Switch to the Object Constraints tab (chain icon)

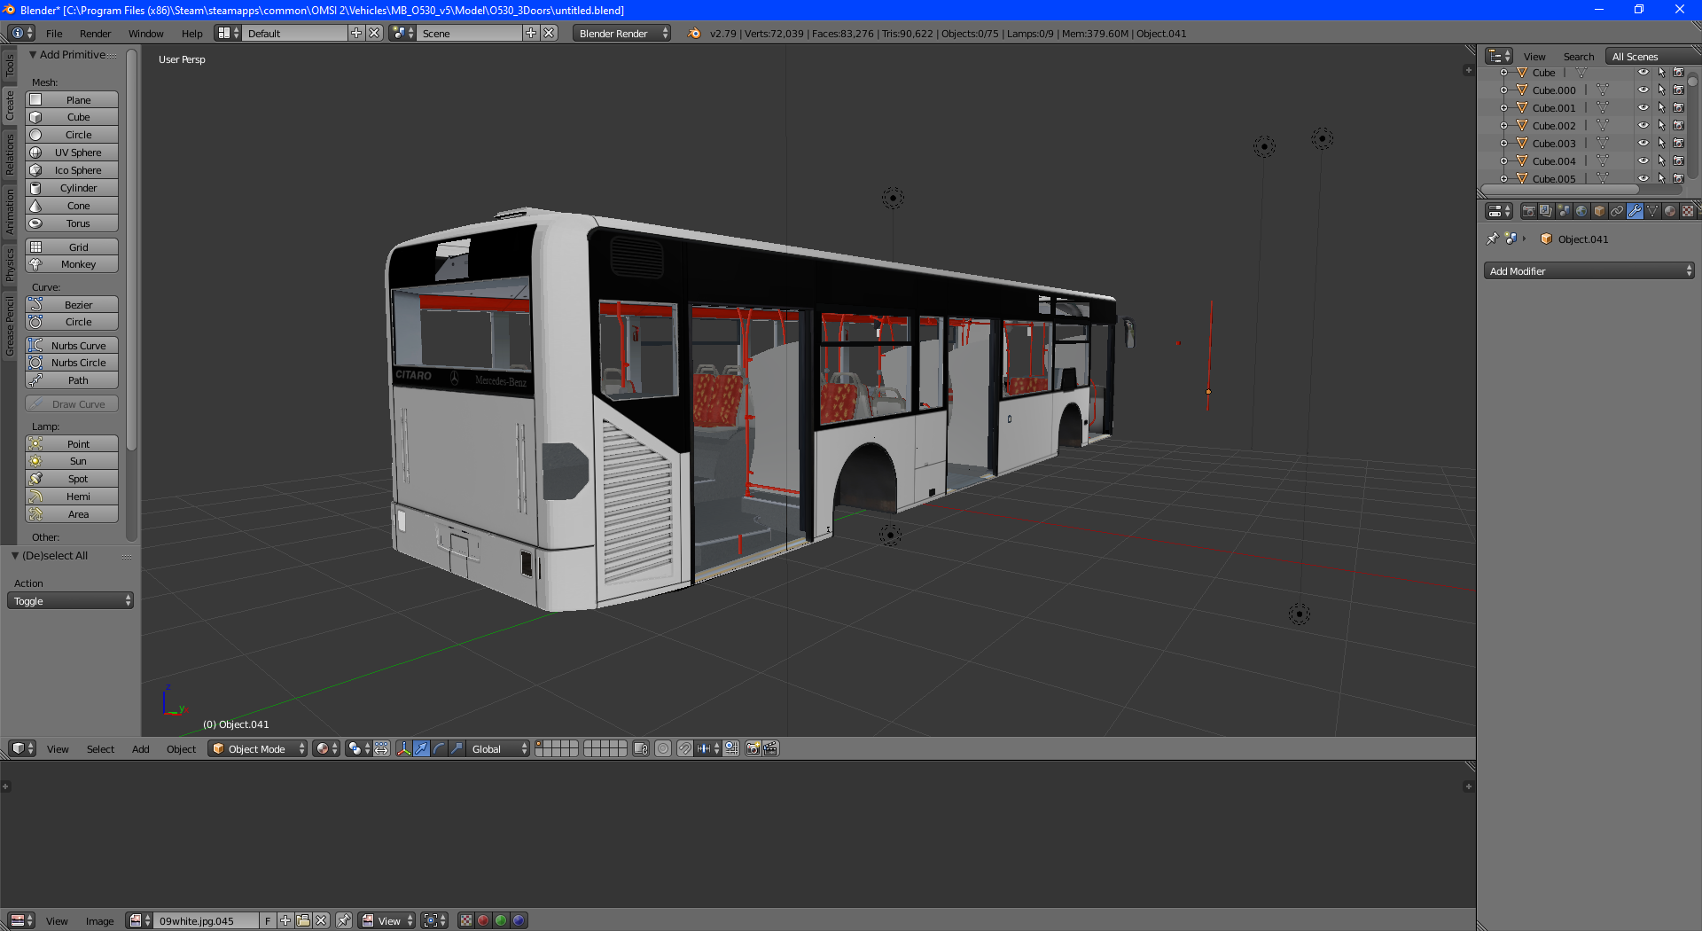pyautogui.click(x=1617, y=211)
